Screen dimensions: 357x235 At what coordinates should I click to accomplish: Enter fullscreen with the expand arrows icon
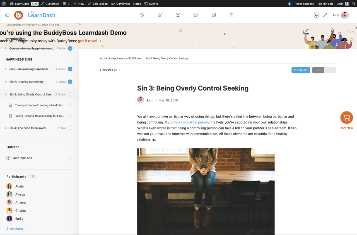click(325, 15)
